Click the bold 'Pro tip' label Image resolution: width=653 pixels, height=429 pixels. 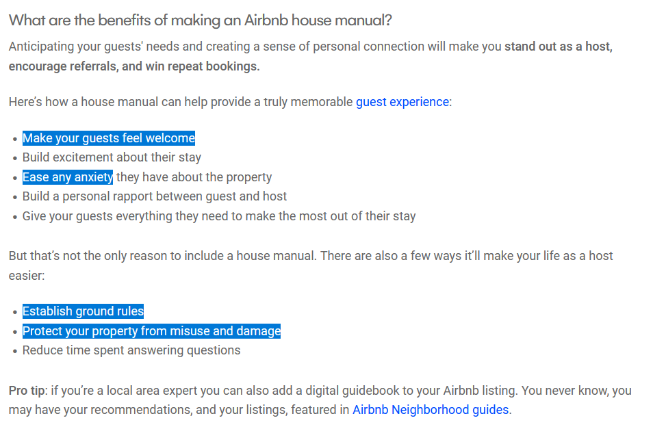pyautogui.click(x=27, y=391)
